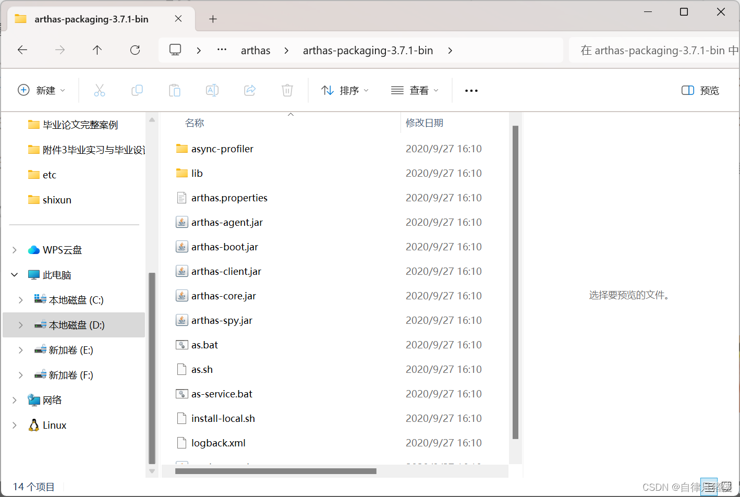
Task: Select 网络 in navigation pane
Action: 52,400
